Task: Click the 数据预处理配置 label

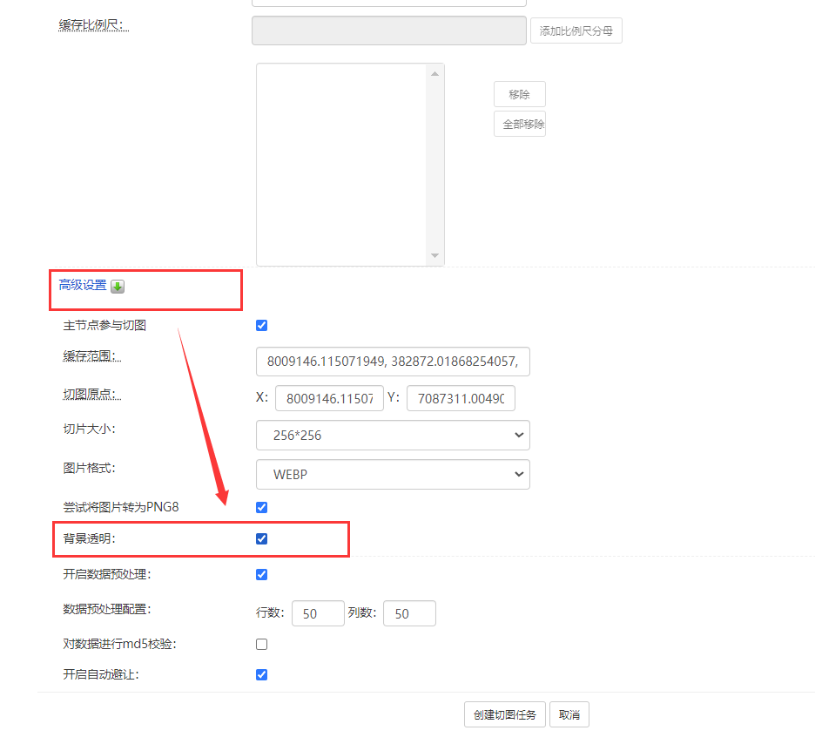Action: coord(107,609)
